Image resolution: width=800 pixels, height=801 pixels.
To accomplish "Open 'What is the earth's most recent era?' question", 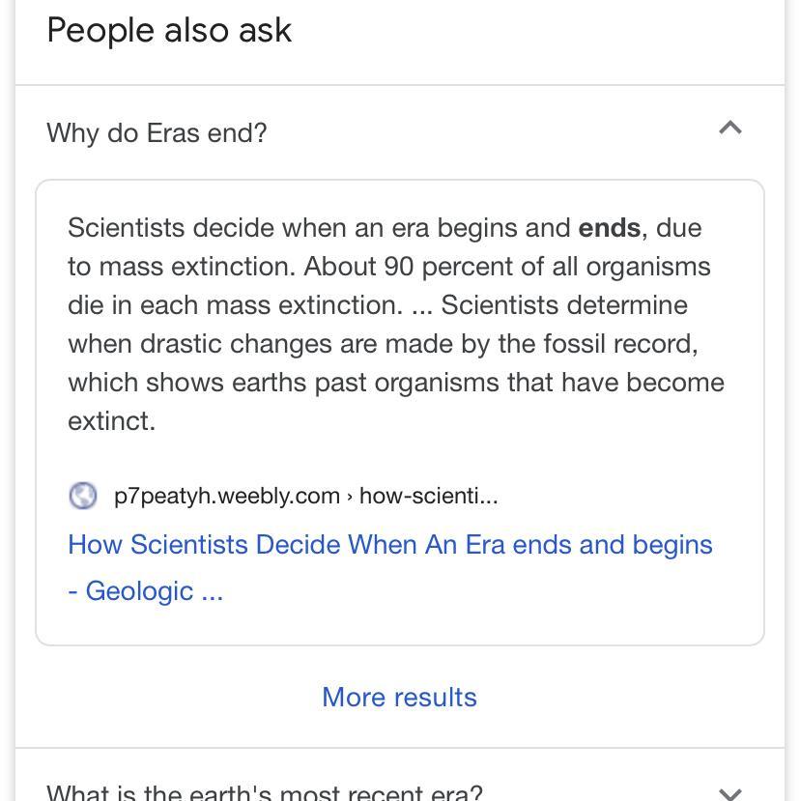I will click(x=264, y=793).
